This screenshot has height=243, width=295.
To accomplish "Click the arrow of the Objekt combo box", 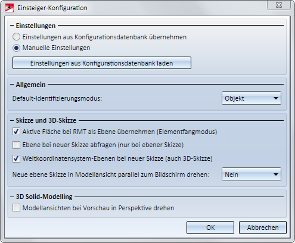I will point(275,98).
